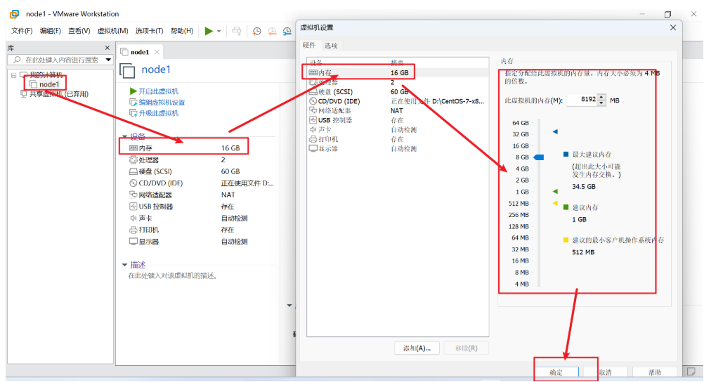Click the revert to snapshot icon
Screen dimensions: 704x382
pyautogui.click(x=272, y=31)
